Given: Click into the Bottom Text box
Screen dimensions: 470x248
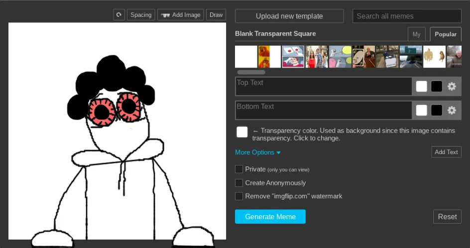Looking at the screenshot, I should (324, 110).
